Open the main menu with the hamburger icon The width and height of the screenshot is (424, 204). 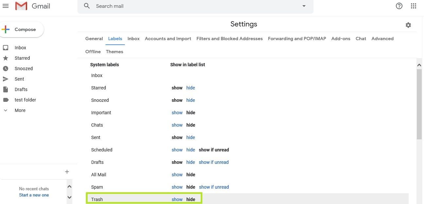point(6,6)
